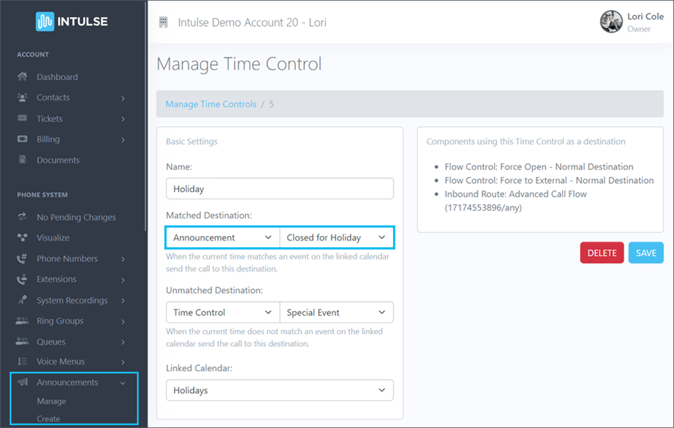Screen dimensions: 674x428
Task: Click the Dashboard home icon
Action: (23, 77)
